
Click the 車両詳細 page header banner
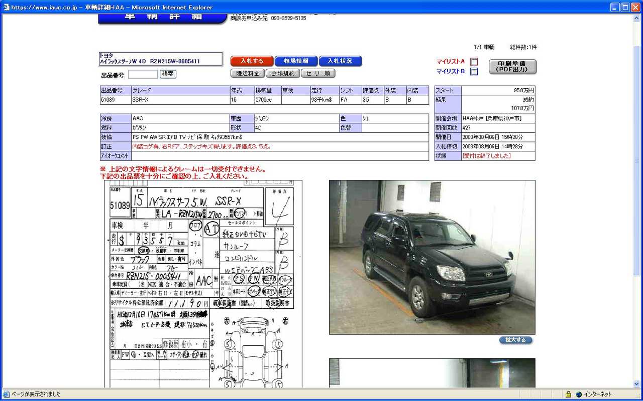(x=163, y=19)
